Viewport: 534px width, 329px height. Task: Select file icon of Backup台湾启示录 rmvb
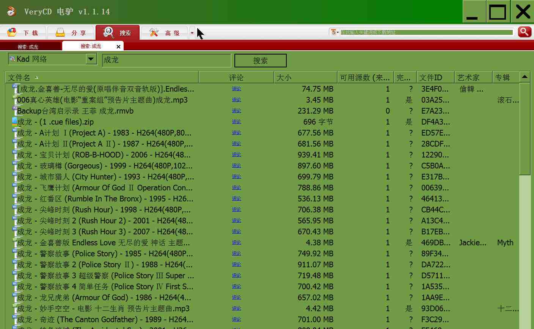click(x=15, y=110)
